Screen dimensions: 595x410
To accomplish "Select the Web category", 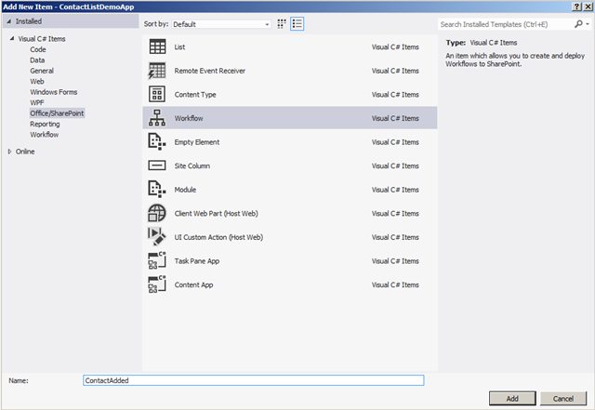I will 37,81.
